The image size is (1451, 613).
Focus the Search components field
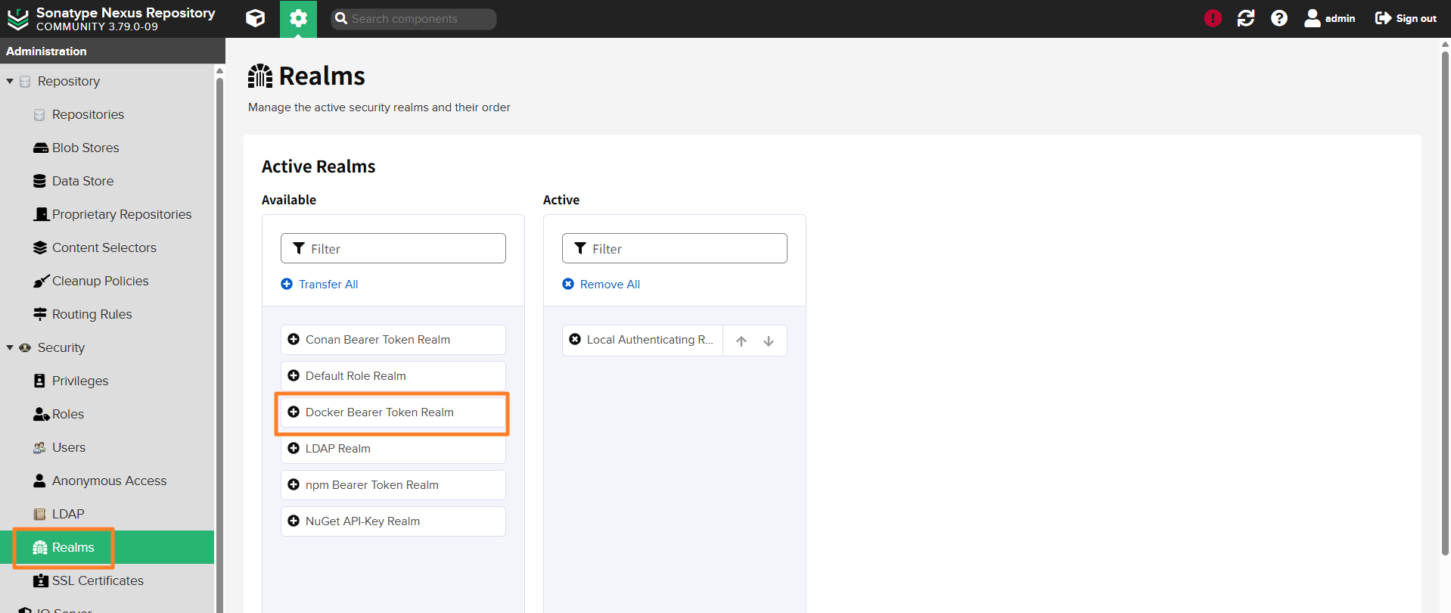click(x=414, y=19)
